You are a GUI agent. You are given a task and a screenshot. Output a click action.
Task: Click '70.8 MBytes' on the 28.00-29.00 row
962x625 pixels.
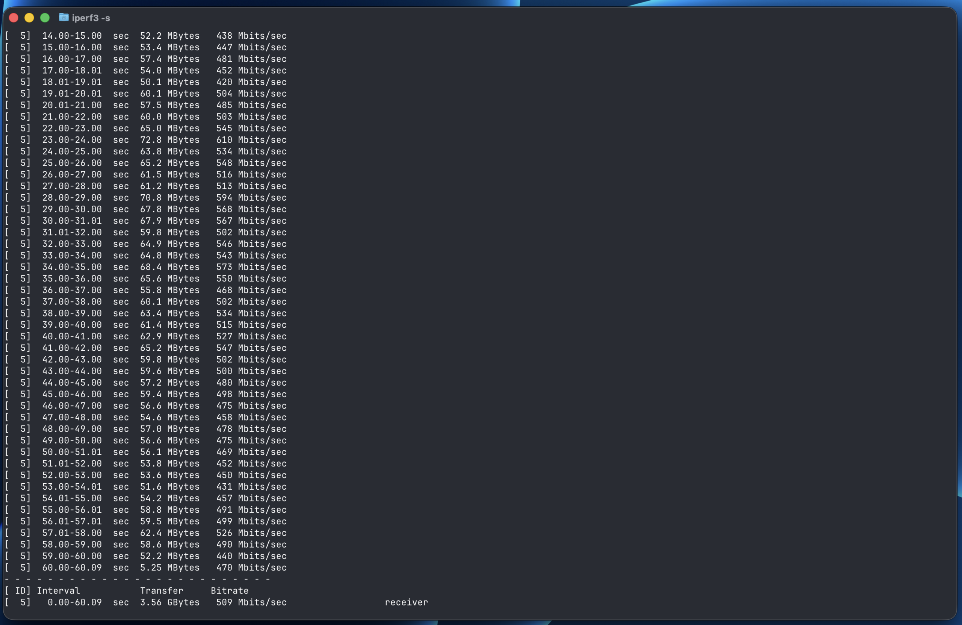point(170,198)
